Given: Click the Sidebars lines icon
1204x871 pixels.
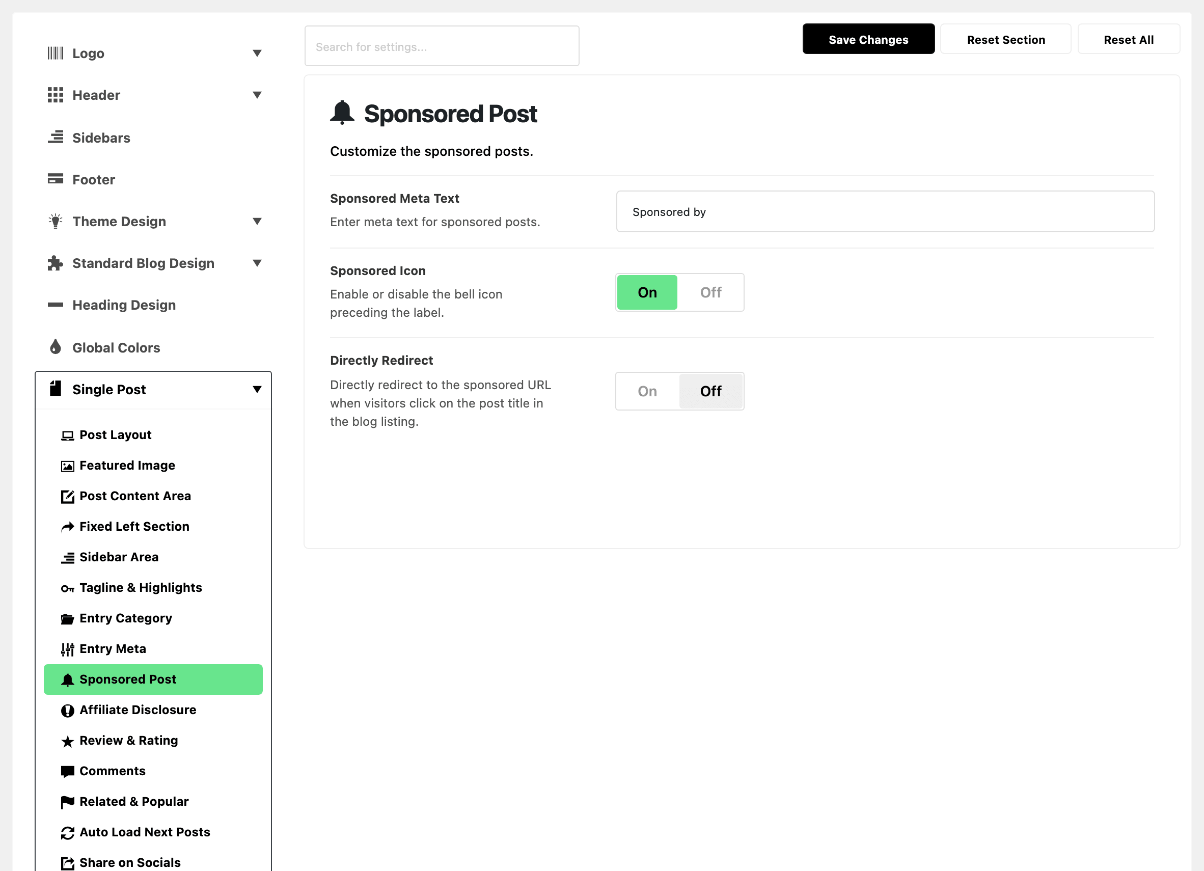Looking at the screenshot, I should (55, 137).
